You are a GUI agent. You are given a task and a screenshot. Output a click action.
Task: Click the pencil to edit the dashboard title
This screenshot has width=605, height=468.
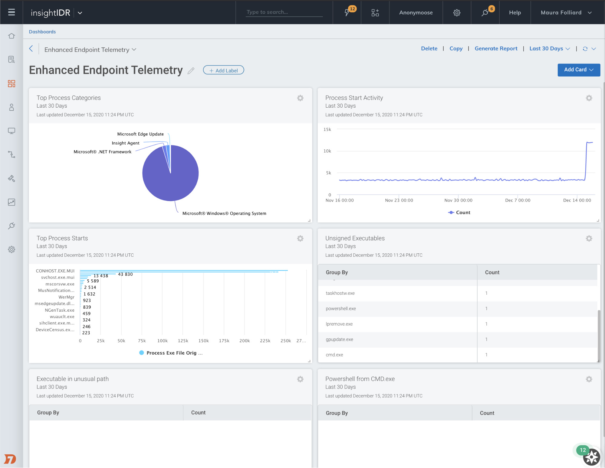coord(191,71)
